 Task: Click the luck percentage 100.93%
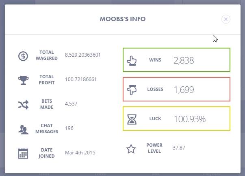189,119
